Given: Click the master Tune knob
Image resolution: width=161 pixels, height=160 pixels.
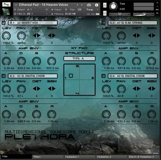Looking at the screenshot, I should (x=113, y=7).
